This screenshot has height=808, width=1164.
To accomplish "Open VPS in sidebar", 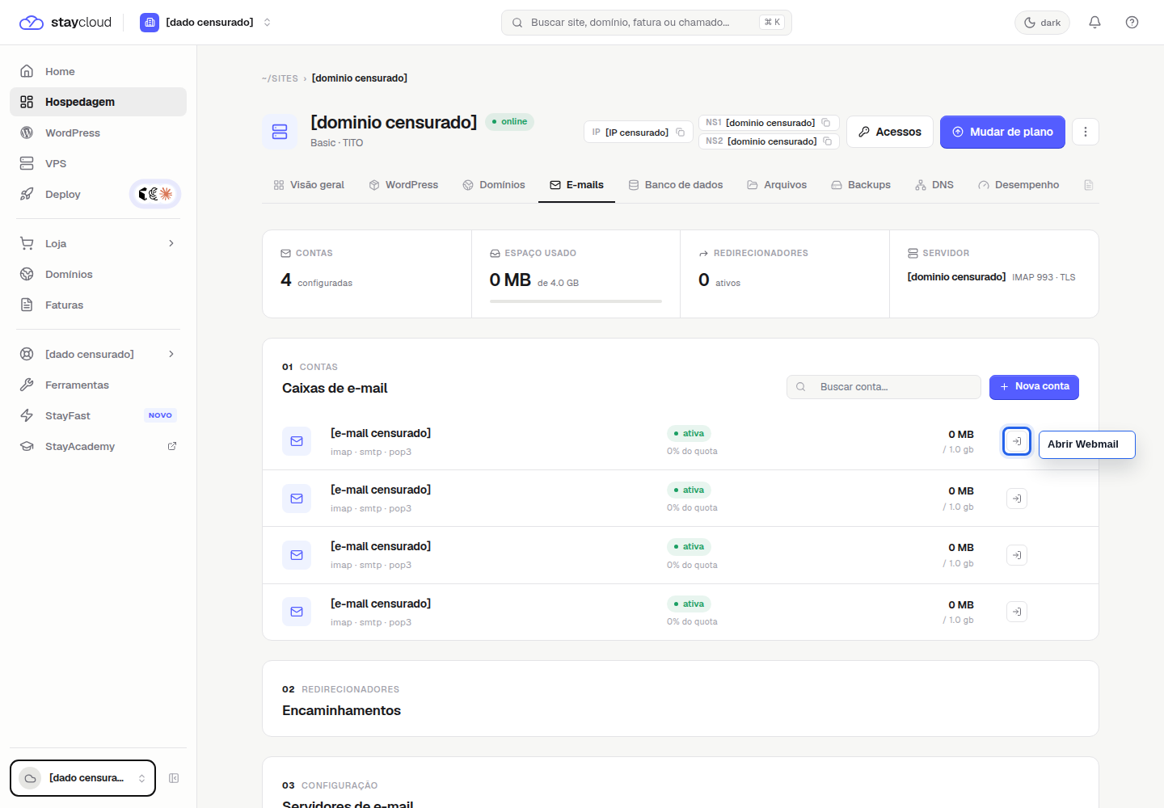I will (98, 163).
